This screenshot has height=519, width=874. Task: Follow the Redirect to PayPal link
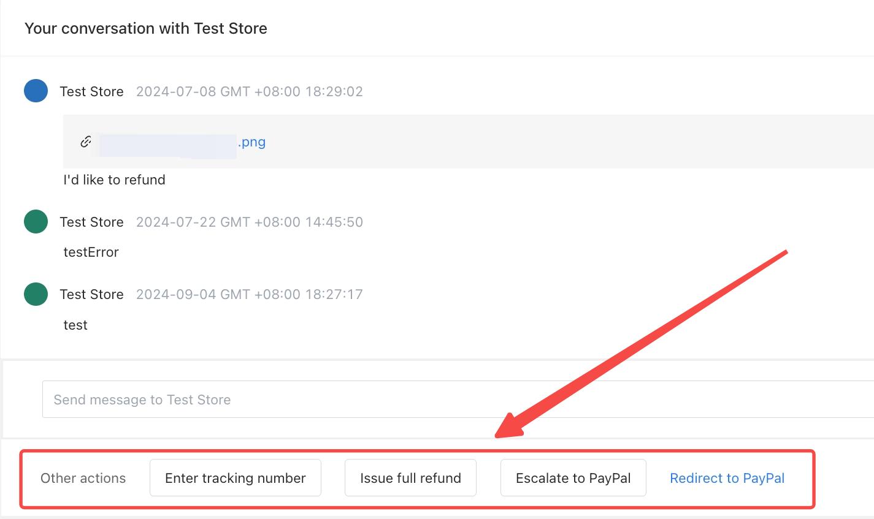(x=727, y=478)
